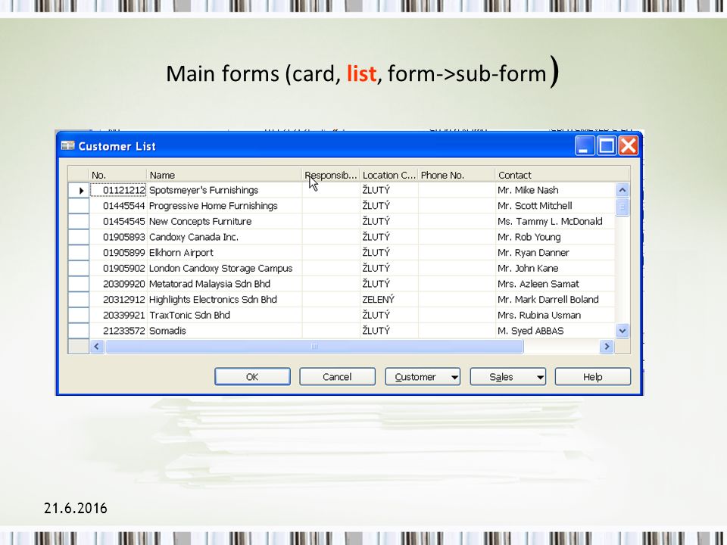
Task: Click the vertical scrollbar down arrow
Action: [x=622, y=331]
